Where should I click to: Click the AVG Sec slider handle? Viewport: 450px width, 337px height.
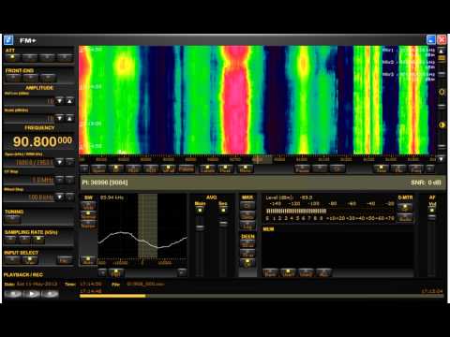pyautogui.click(x=223, y=224)
